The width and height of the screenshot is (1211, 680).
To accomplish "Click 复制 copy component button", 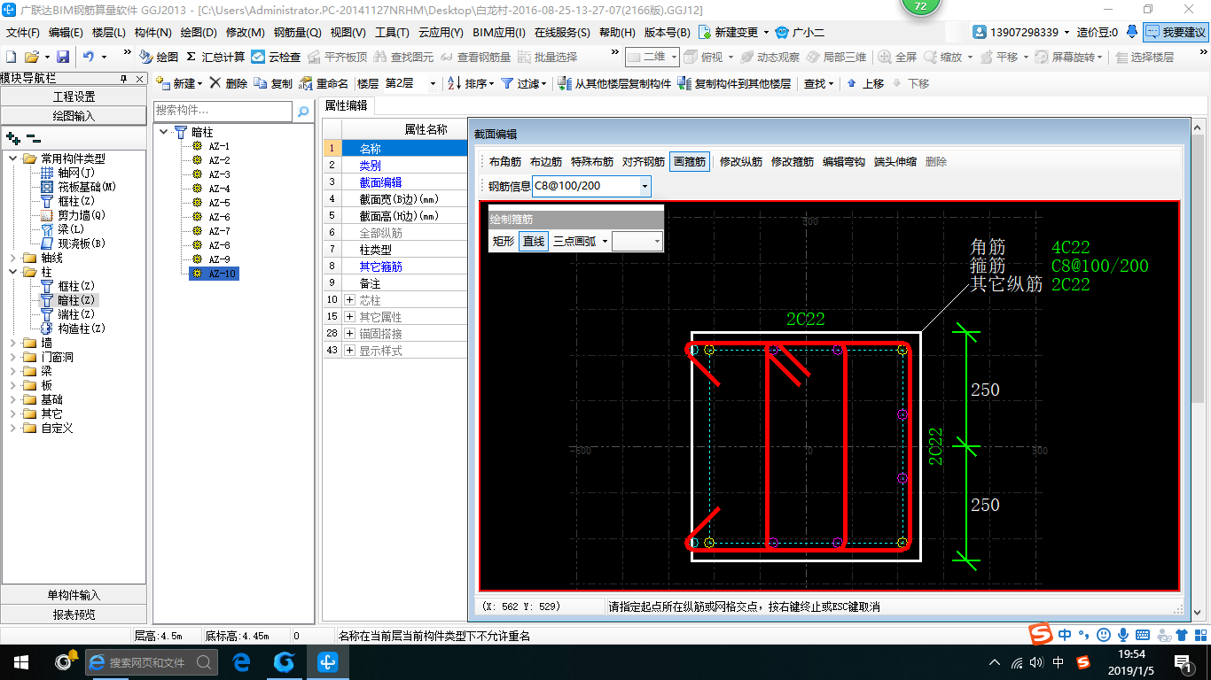I will tap(273, 83).
